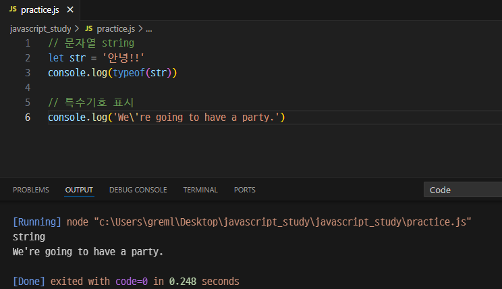
Task: Click line number 3 in the gutter
Action: point(28,73)
